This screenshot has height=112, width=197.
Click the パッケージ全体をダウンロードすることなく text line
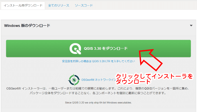click(98, 93)
